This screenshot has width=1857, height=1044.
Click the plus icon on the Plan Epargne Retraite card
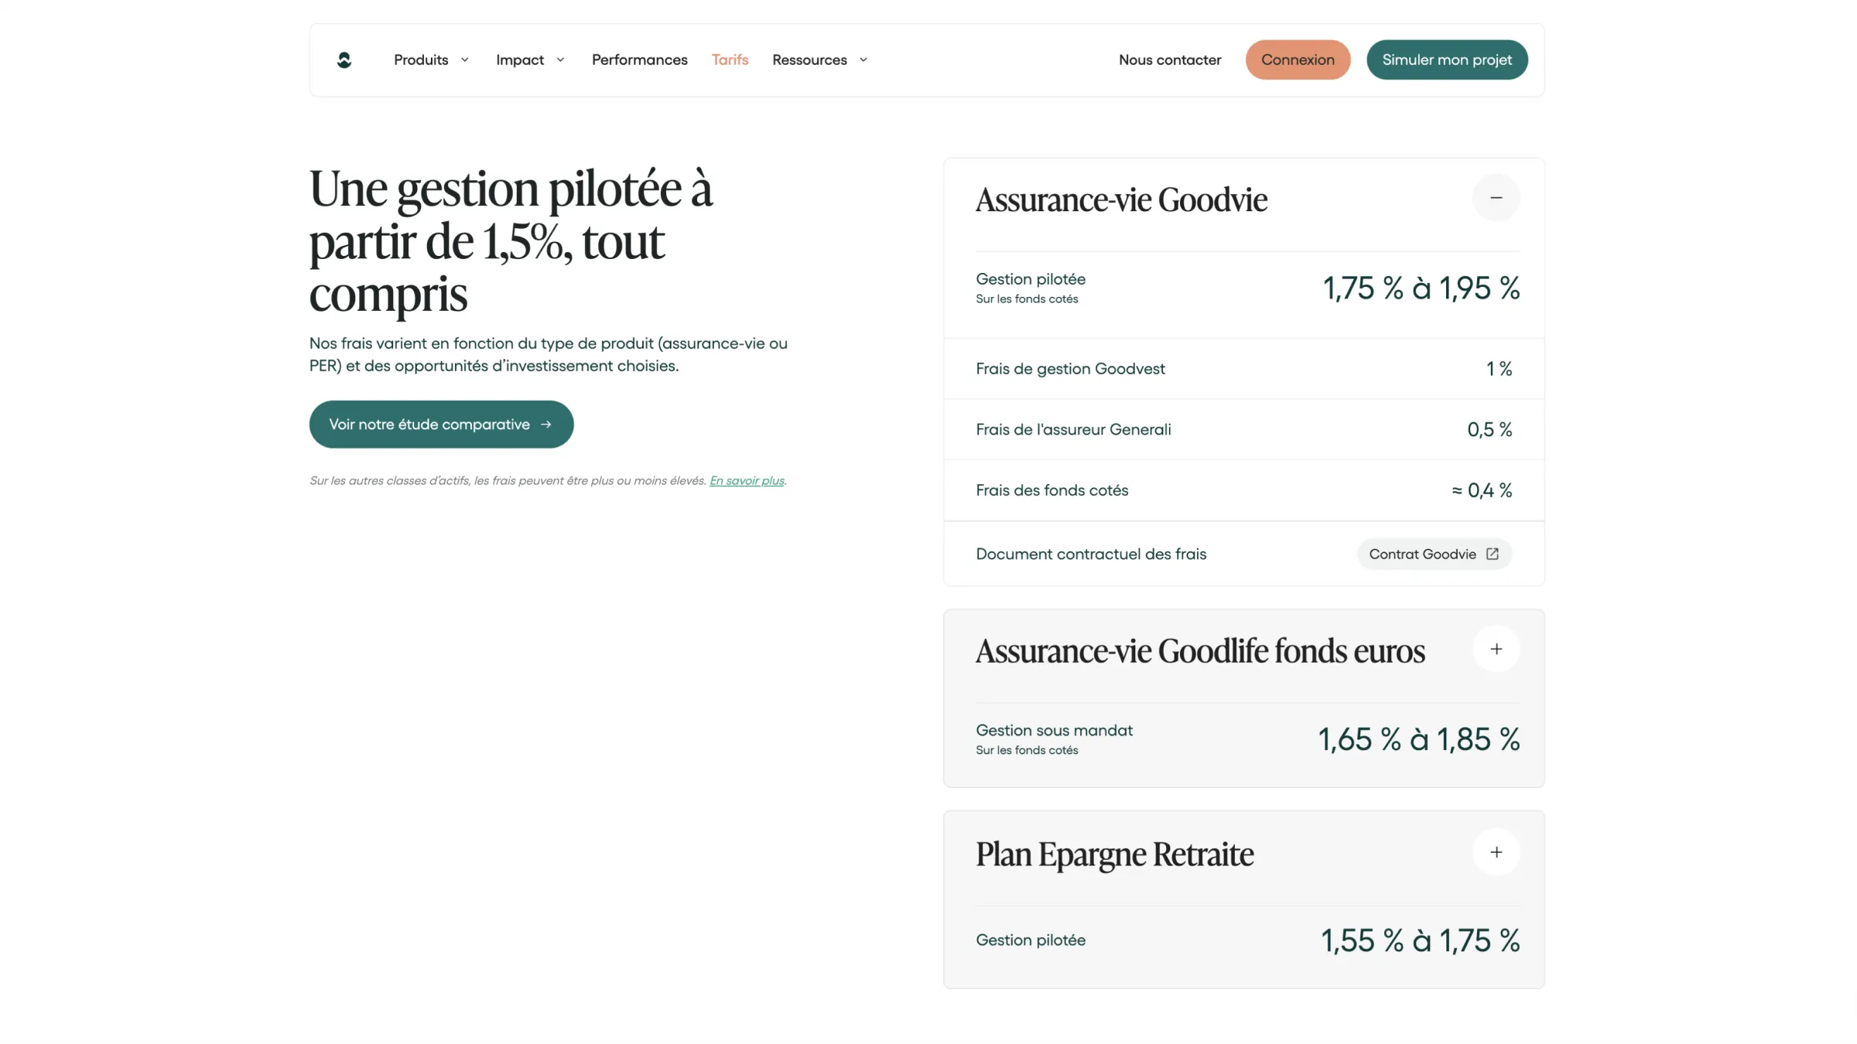click(x=1496, y=851)
